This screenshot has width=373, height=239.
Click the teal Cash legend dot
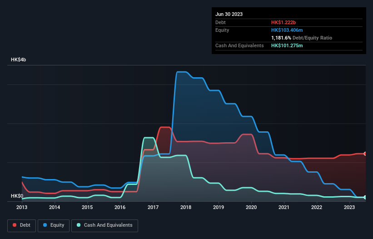(79, 225)
